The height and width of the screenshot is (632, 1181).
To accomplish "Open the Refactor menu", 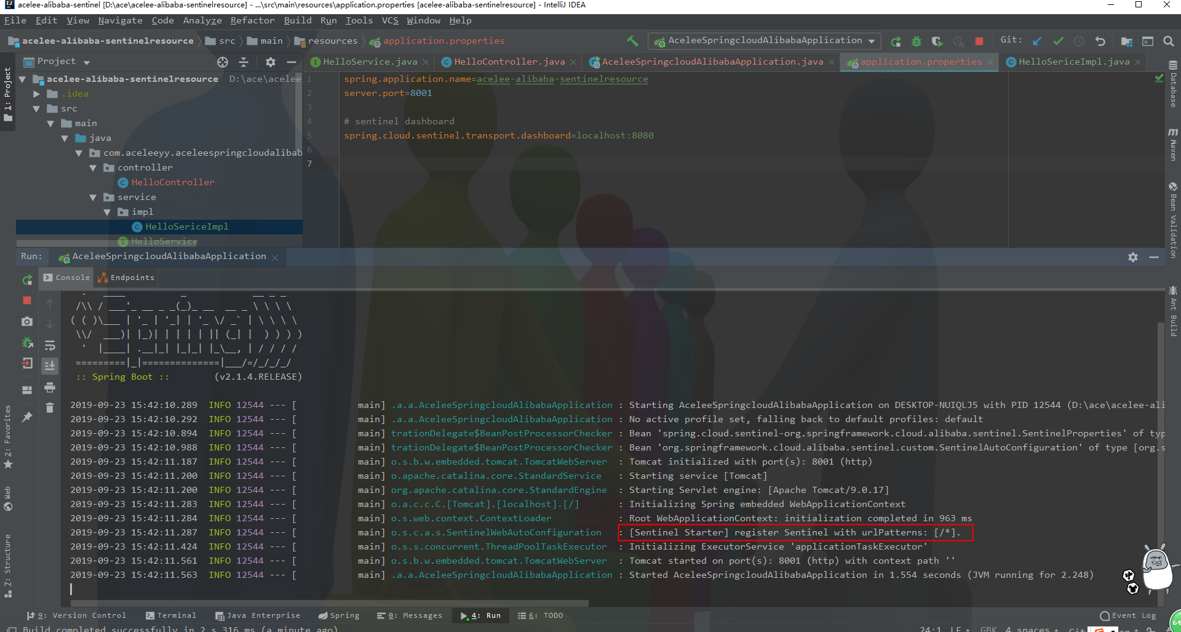I will (x=252, y=20).
